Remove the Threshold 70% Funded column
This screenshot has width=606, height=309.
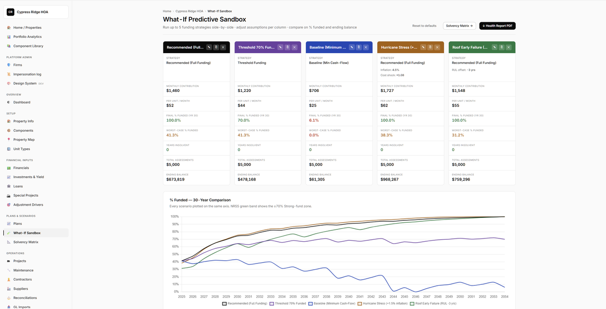point(294,47)
